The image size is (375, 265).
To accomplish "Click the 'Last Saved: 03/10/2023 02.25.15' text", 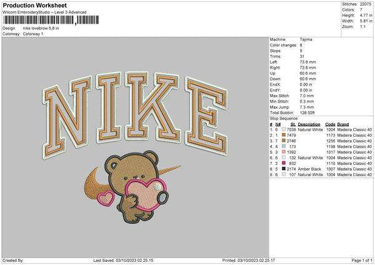I will pyautogui.click(x=123, y=260).
